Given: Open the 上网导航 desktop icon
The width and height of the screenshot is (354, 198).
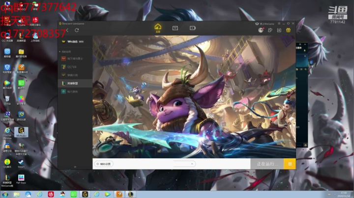Looking at the screenshot, I should click(35, 37).
